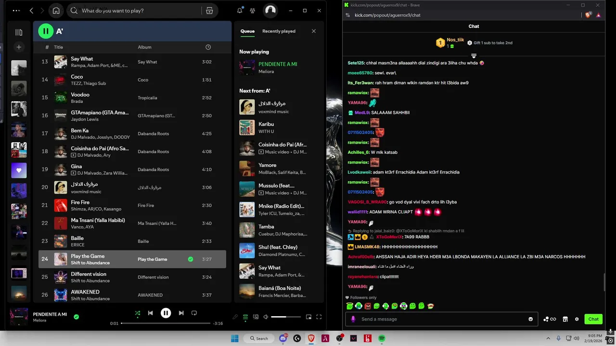Open Dabanda Roots album link for Gina
This screenshot has height=346, width=616.
point(153,169)
